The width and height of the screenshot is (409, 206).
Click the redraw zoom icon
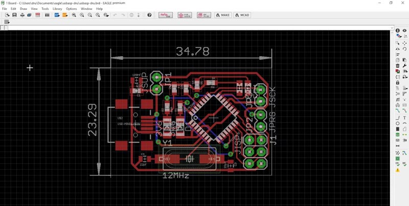(98, 15)
